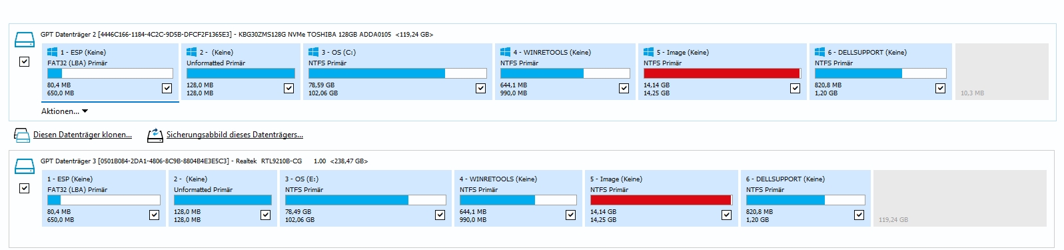Viewport: 1064px width, 250px height.
Task: Select the unformatted partition 2 on Datenträger 3
Action: pos(223,199)
